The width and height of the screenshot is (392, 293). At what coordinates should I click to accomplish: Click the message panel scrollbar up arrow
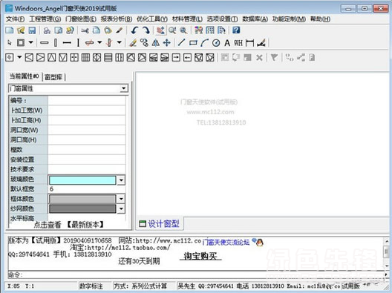point(386,241)
